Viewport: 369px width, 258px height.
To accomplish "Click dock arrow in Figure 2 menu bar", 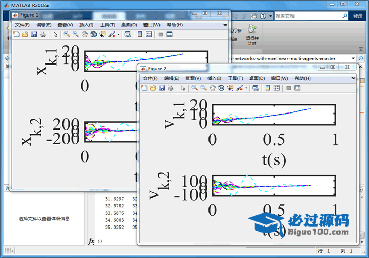I will point(353,78).
